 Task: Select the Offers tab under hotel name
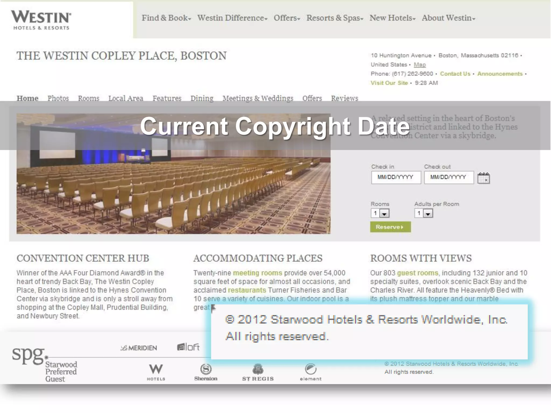(312, 98)
